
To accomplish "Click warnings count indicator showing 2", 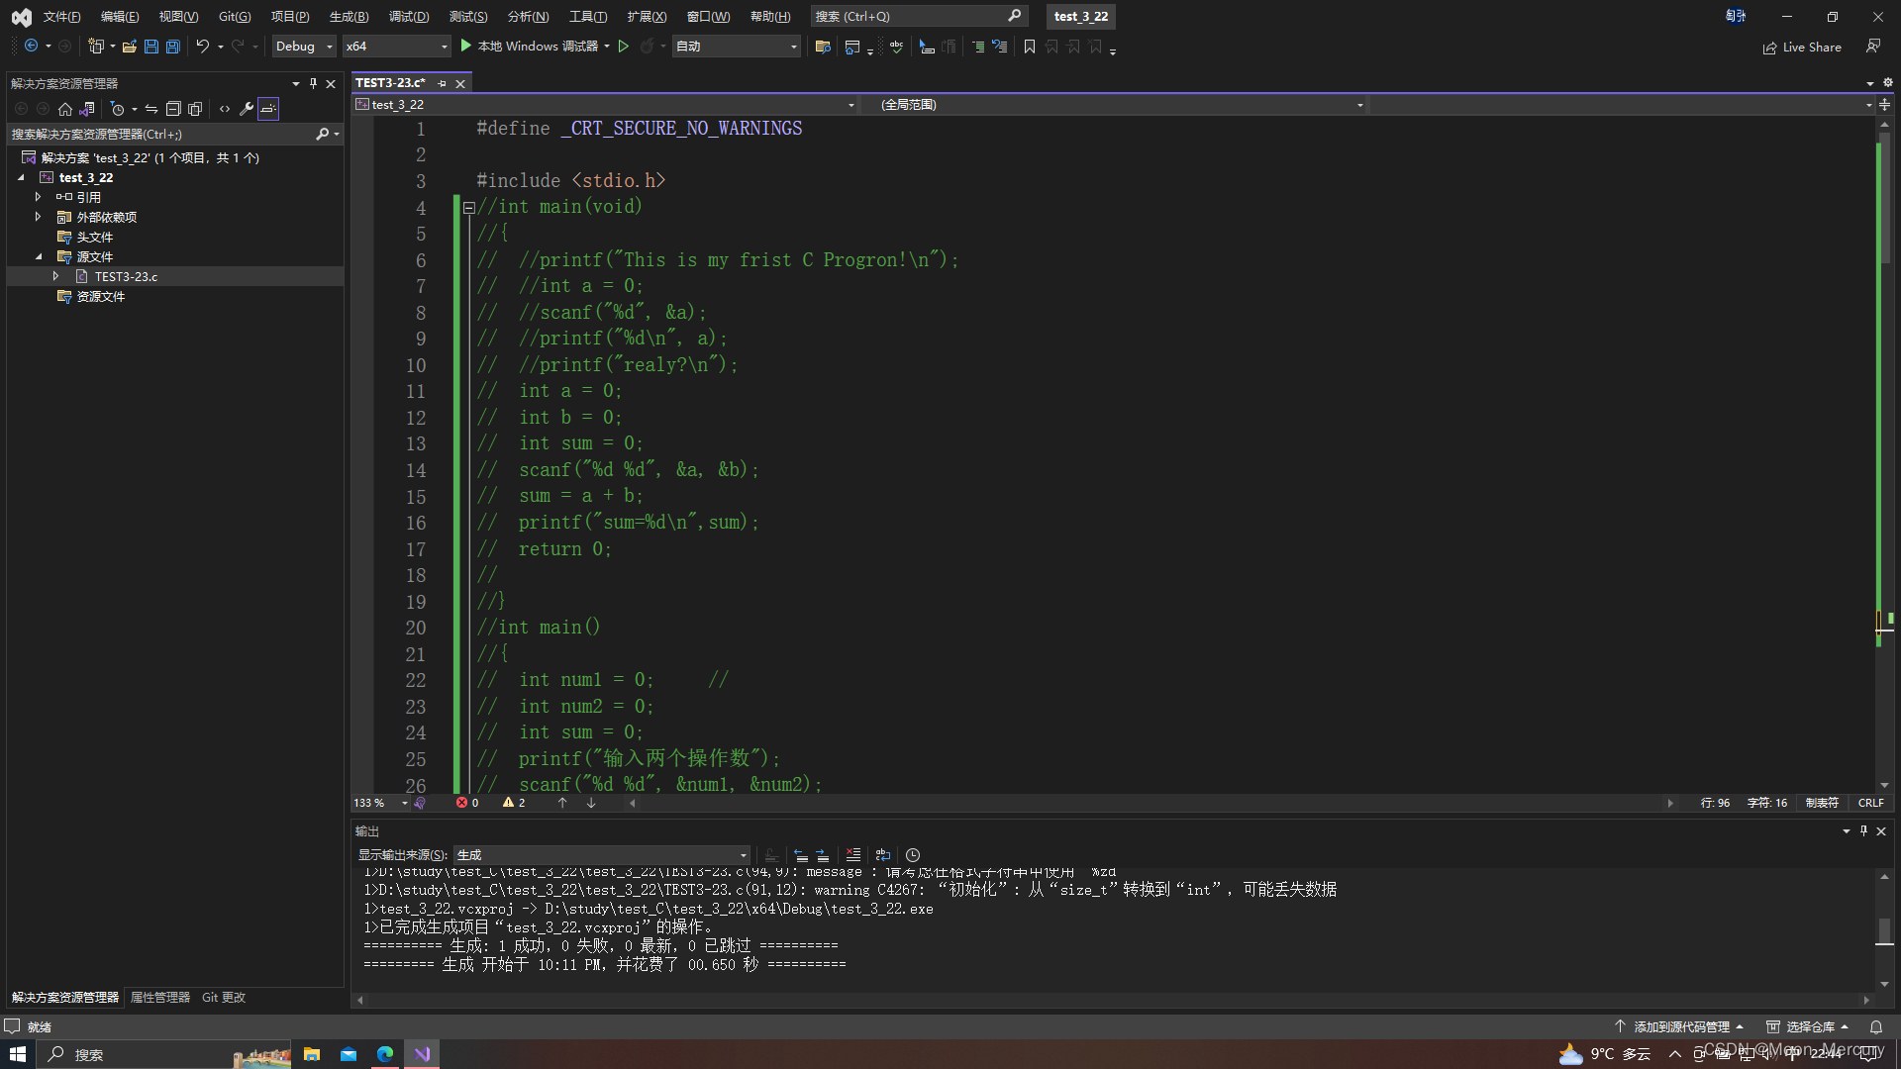I will 514,803.
